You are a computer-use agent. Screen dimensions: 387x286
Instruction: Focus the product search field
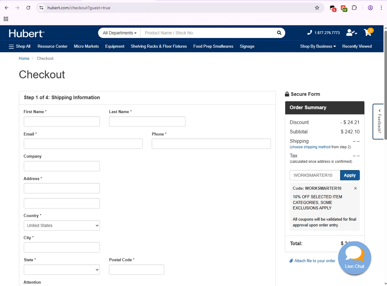(208, 33)
